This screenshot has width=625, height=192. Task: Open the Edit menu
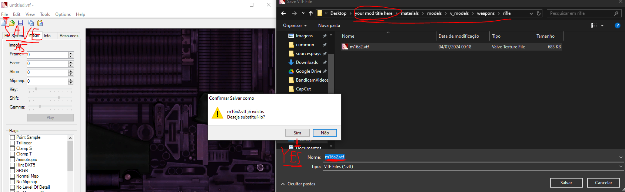point(17,14)
